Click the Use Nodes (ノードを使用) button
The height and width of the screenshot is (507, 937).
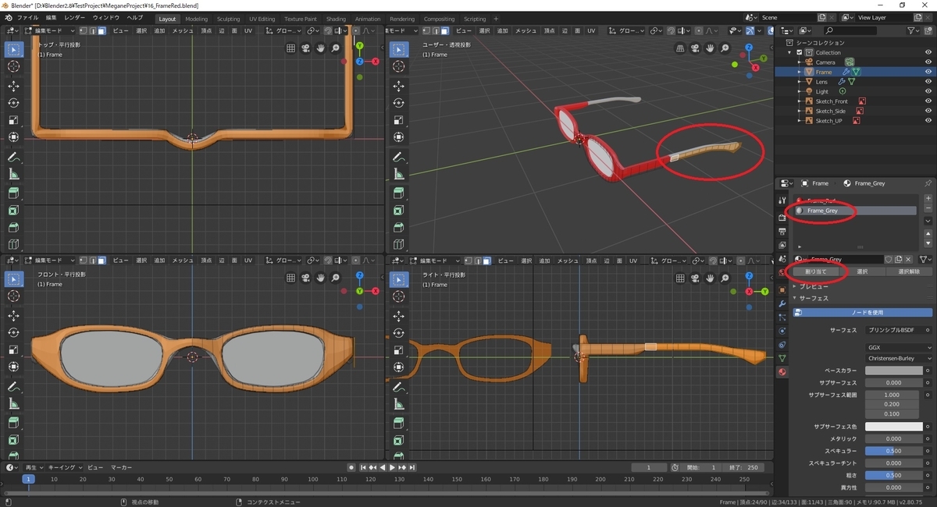[863, 312]
